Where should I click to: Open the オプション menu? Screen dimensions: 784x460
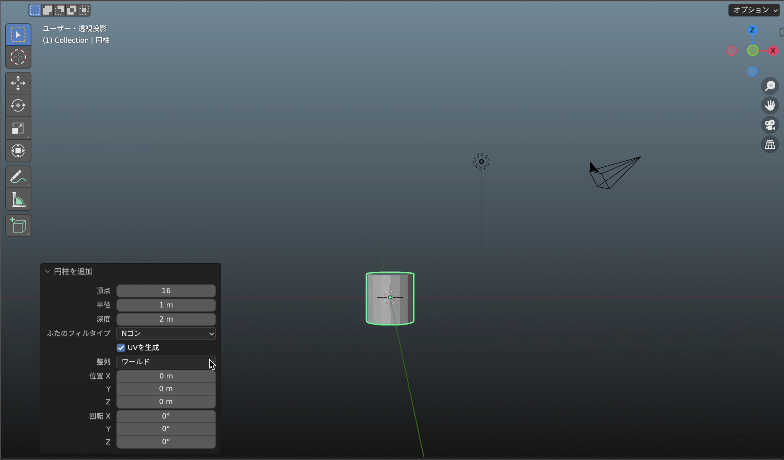click(754, 10)
